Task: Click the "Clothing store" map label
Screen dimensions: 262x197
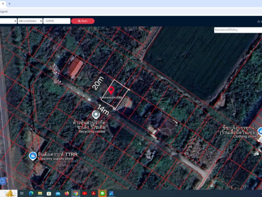Action: pos(245,137)
